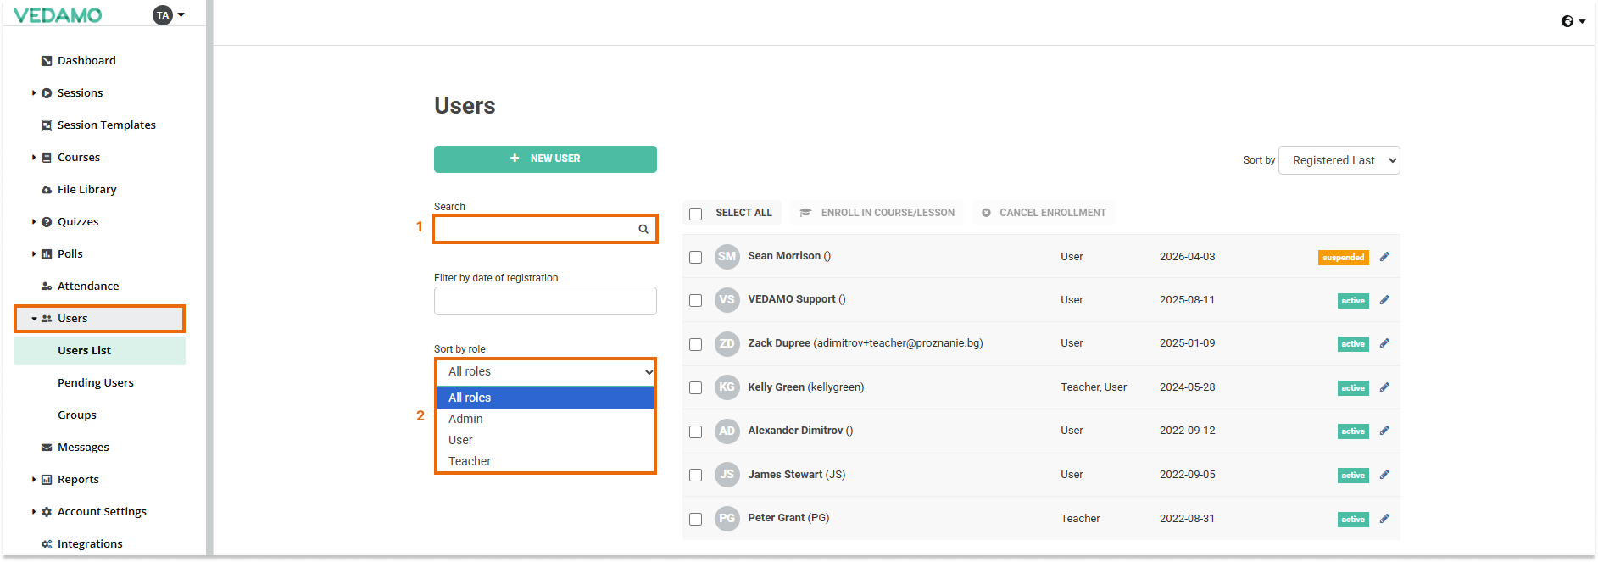The height and width of the screenshot is (562, 1598).
Task: Tick the Select All checkbox
Action: coord(696,214)
